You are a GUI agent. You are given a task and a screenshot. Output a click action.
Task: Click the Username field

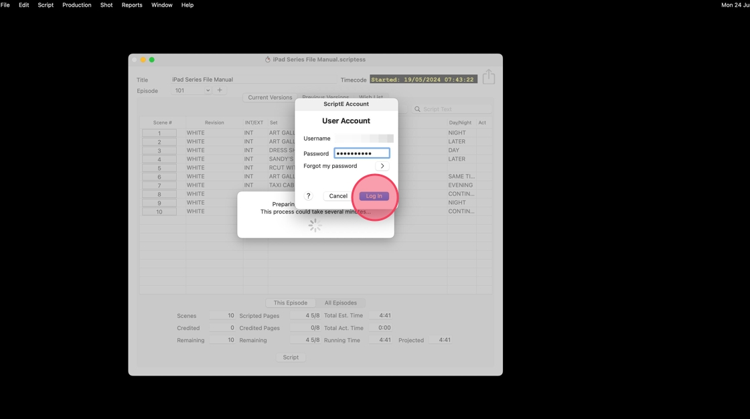click(x=364, y=139)
